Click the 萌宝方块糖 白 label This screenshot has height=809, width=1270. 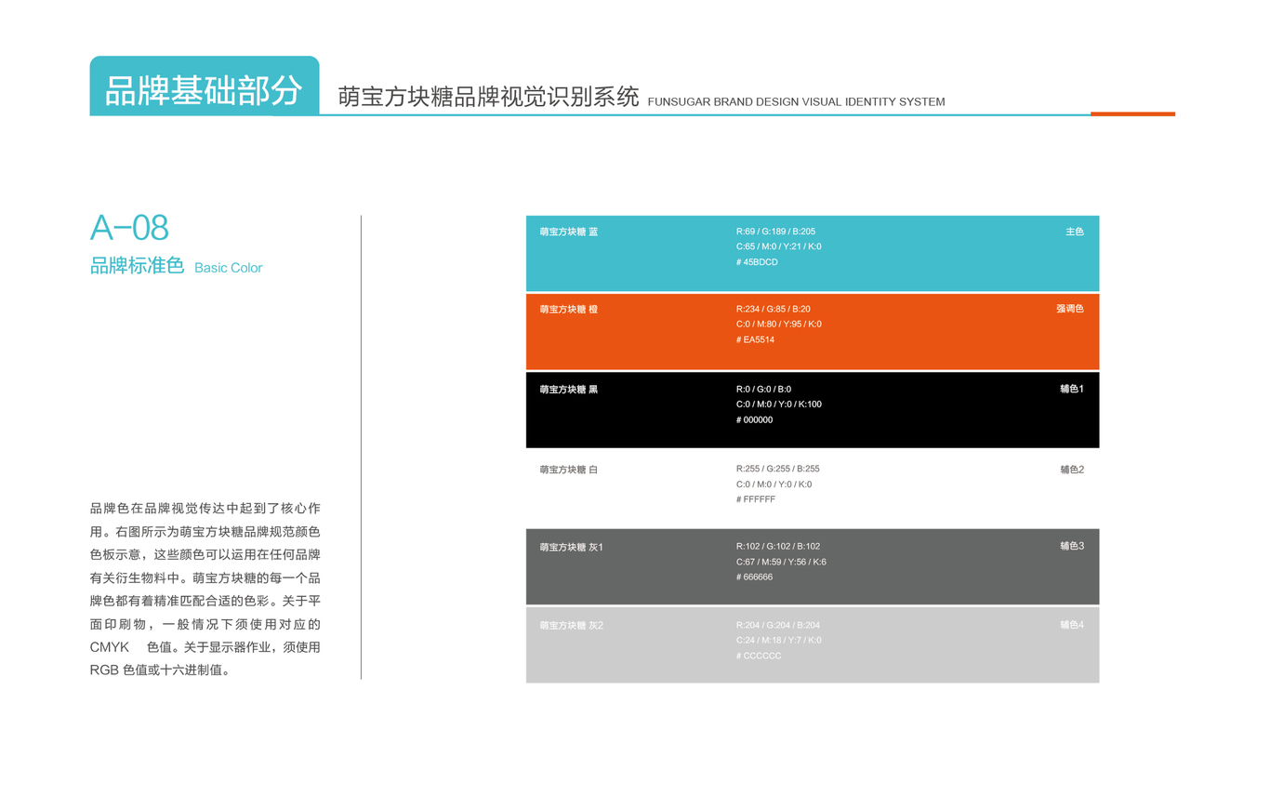pos(569,470)
